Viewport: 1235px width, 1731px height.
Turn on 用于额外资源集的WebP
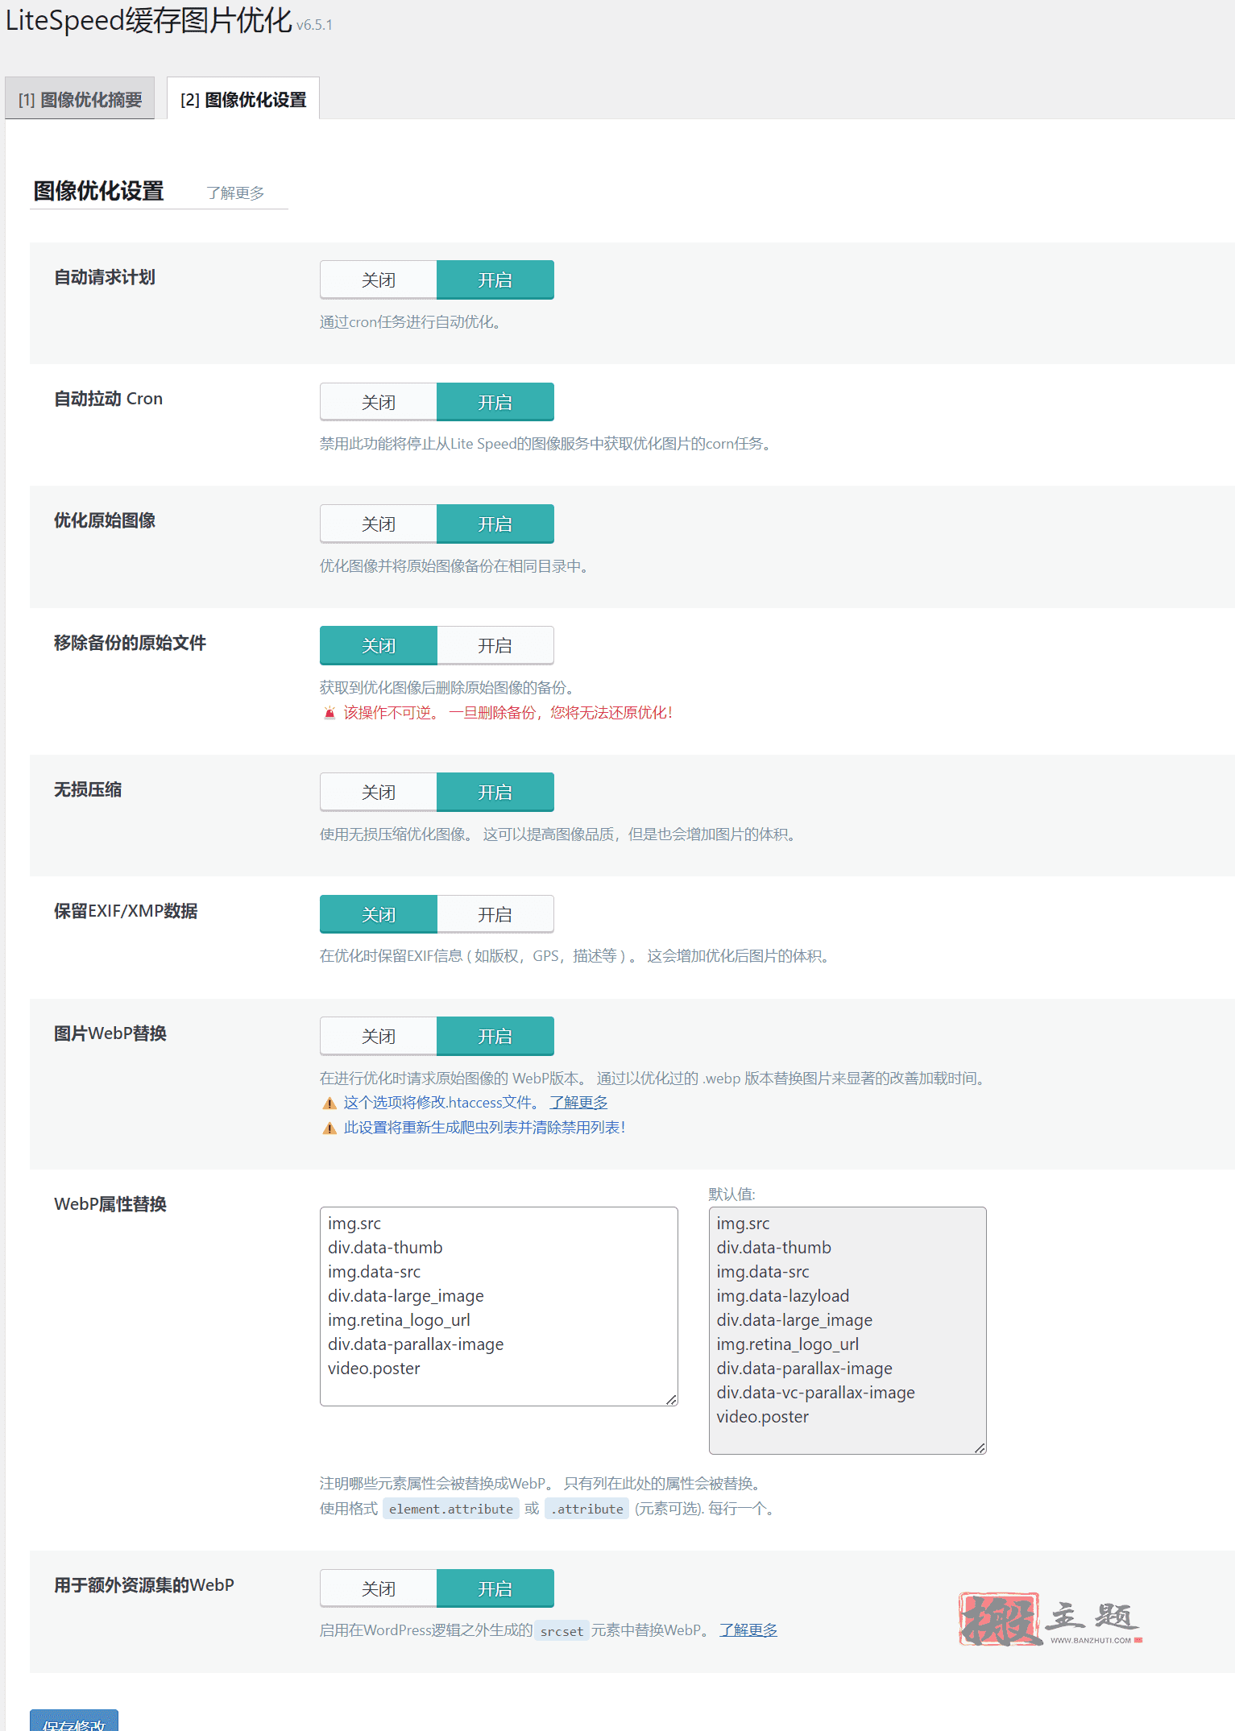pyautogui.click(x=495, y=1588)
